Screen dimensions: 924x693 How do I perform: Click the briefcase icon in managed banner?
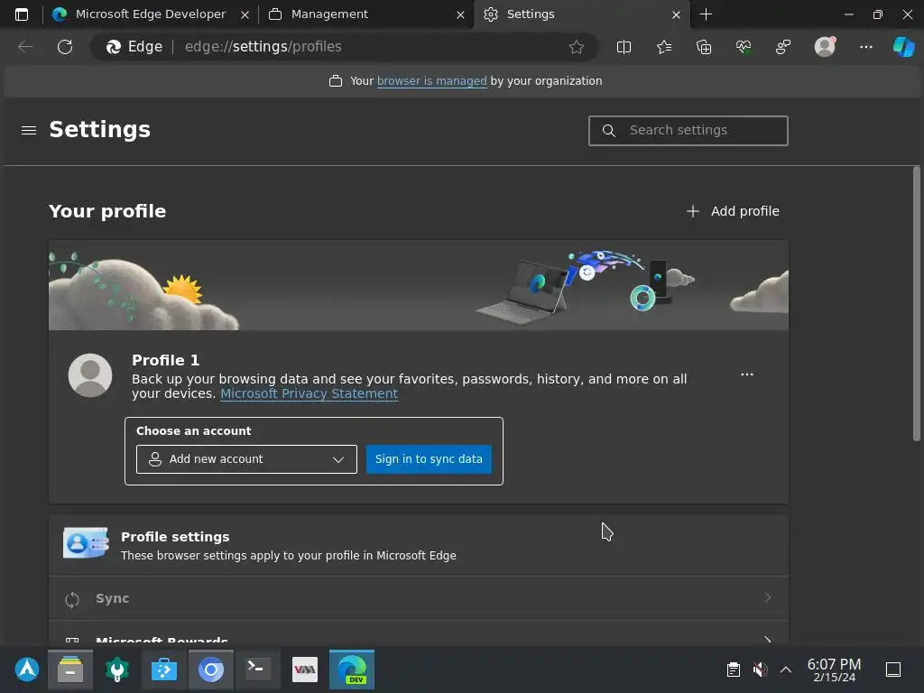point(336,81)
